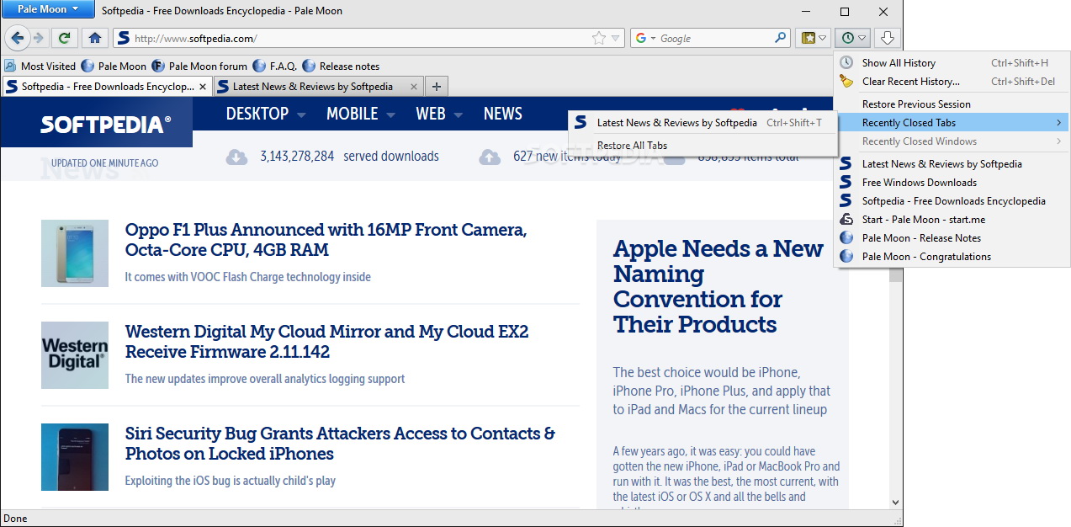Close the Softpedia Free Downloads tab
1071x527 pixels.
(203, 86)
